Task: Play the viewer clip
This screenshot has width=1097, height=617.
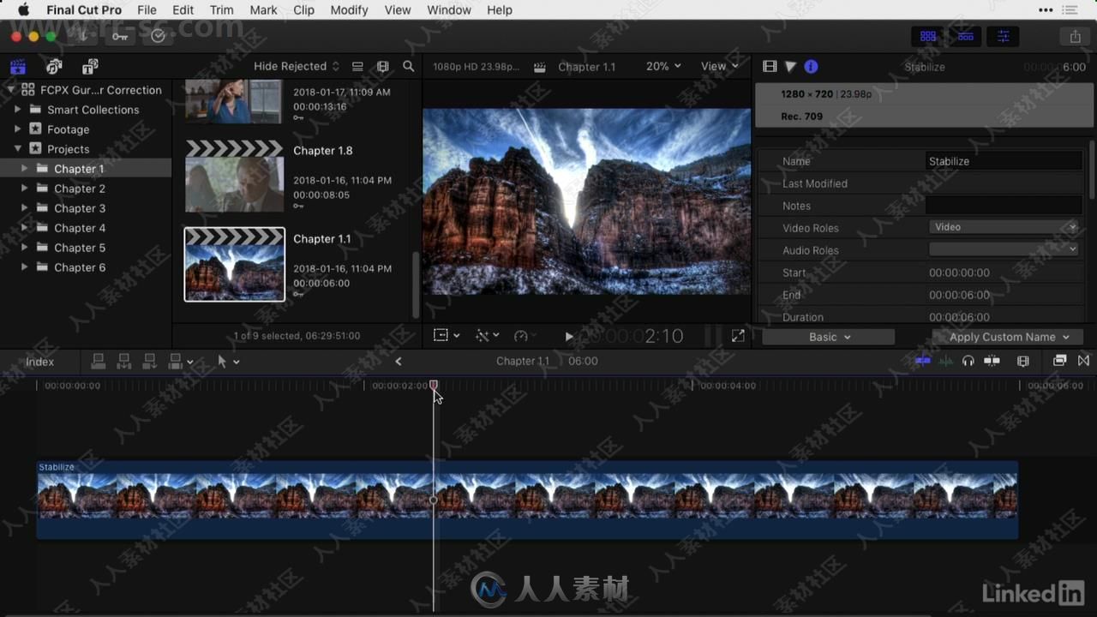Action: tap(569, 337)
